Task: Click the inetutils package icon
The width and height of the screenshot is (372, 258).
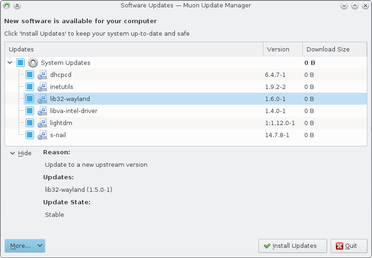Action: (x=42, y=87)
